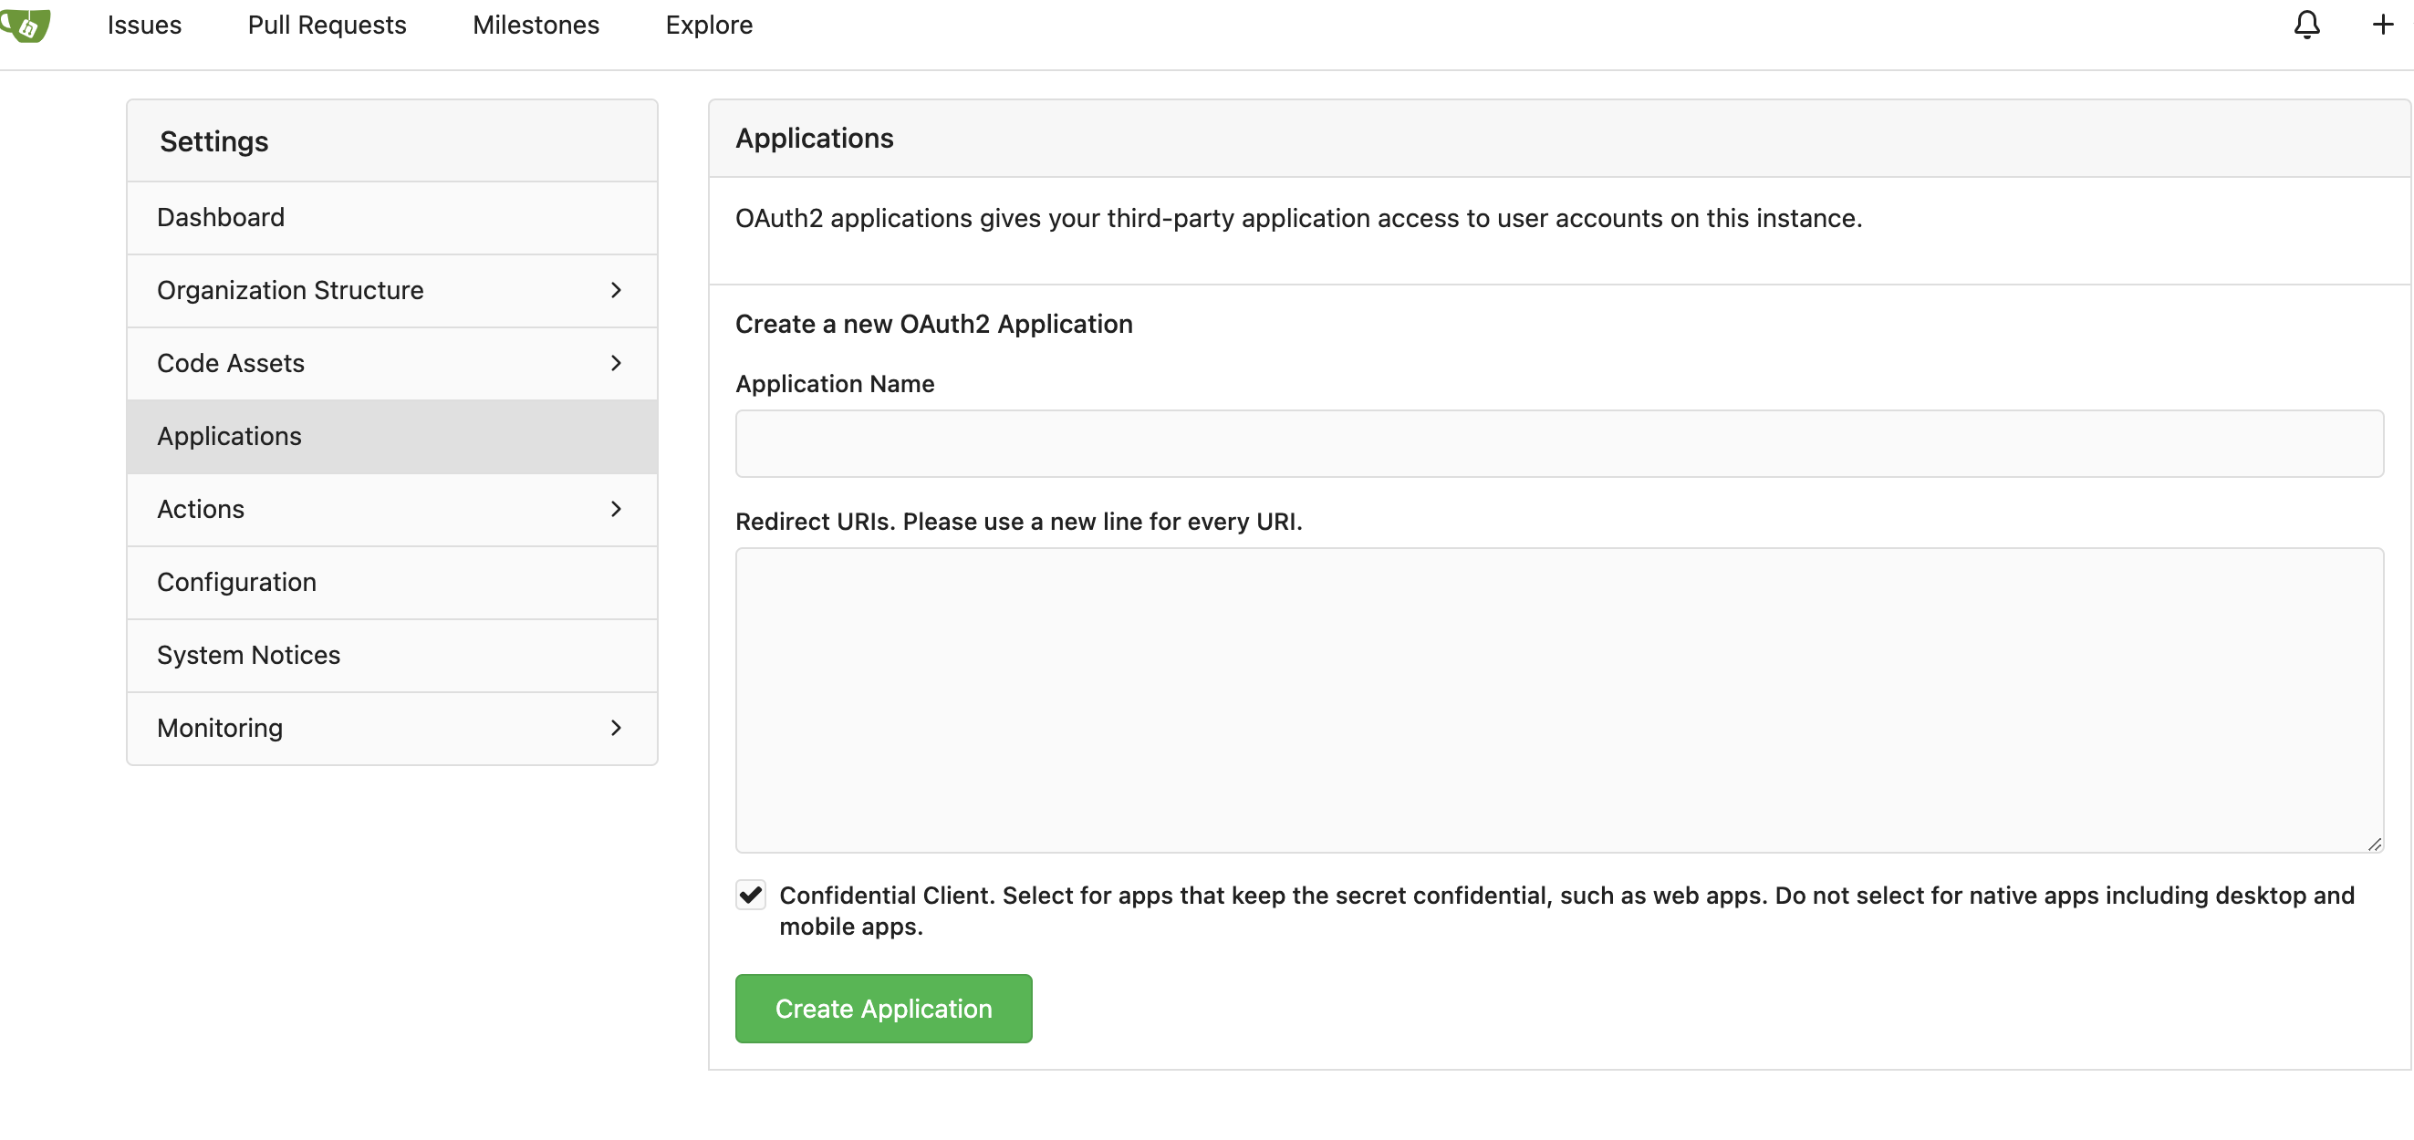Select Dashboard in settings sidebar

(x=391, y=217)
